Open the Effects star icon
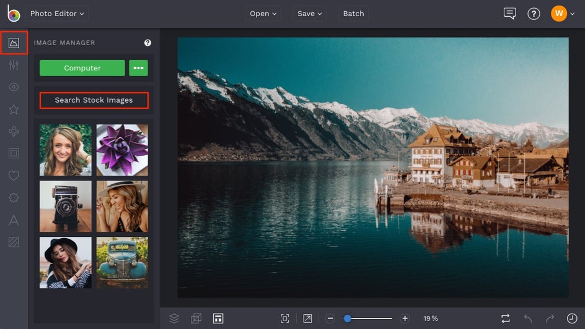The image size is (585, 329). [x=14, y=109]
